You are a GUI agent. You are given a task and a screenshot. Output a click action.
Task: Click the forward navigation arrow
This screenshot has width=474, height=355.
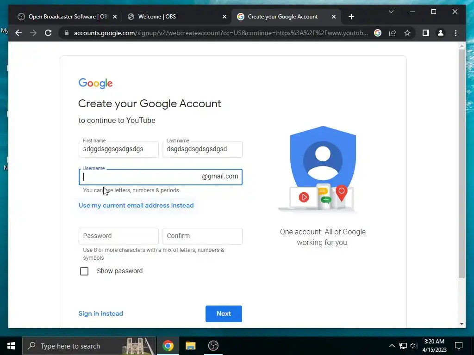(33, 33)
